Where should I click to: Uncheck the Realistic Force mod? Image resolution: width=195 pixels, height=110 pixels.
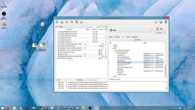coord(58,54)
